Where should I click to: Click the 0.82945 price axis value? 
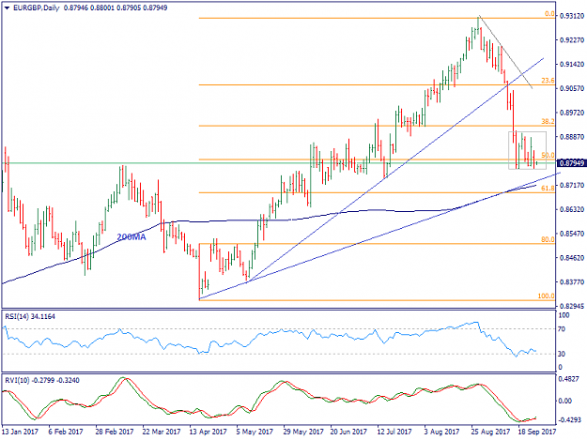(x=572, y=306)
